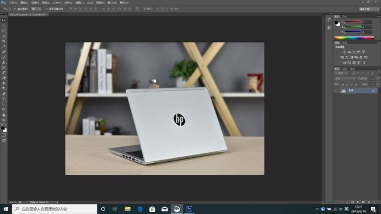The width and height of the screenshot is (381, 214).
Task: Select the Dodge tool
Action: click(x=3, y=89)
